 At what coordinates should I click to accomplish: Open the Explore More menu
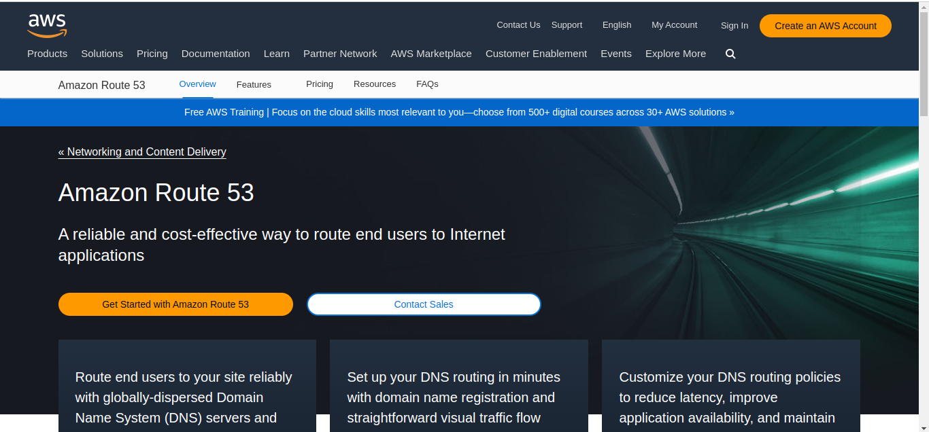(x=675, y=54)
